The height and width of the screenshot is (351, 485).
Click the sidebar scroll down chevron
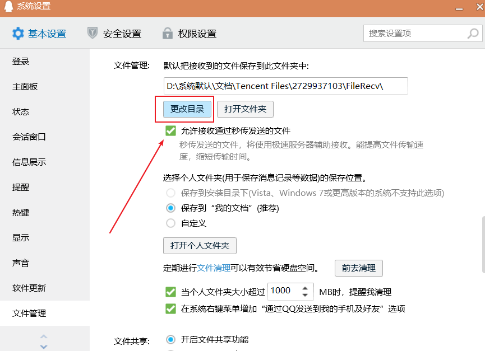coord(44,347)
